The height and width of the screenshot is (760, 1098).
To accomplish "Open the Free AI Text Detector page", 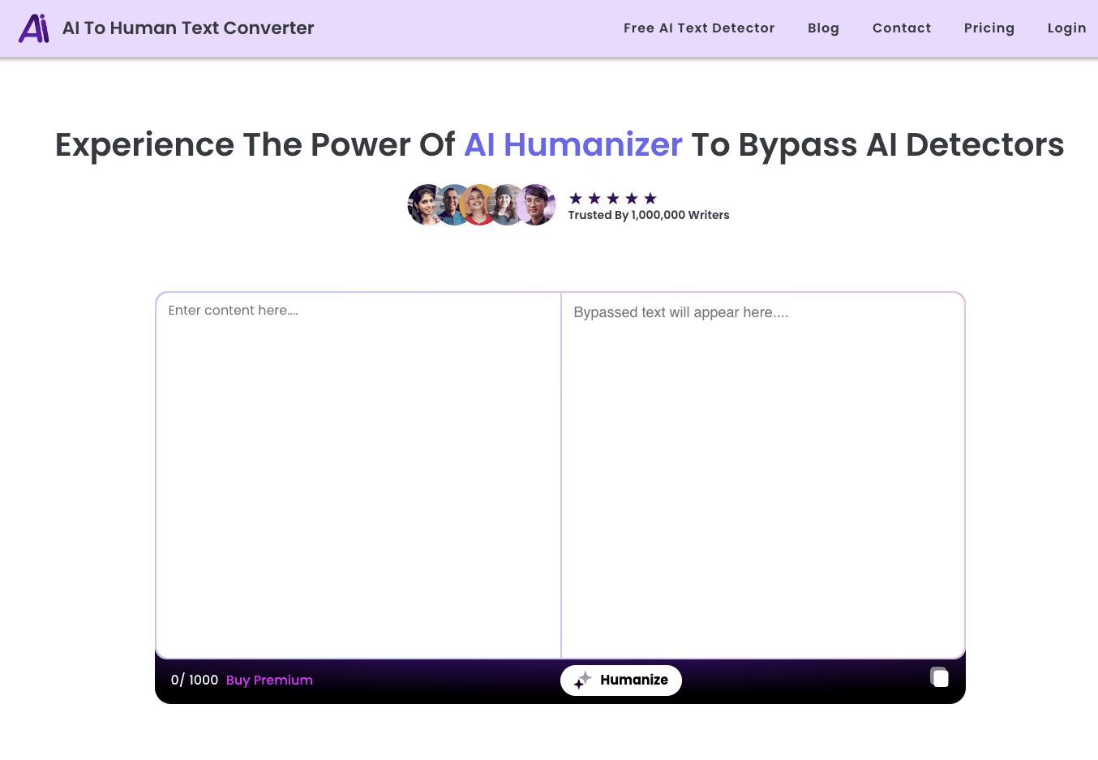I will 699,28.
